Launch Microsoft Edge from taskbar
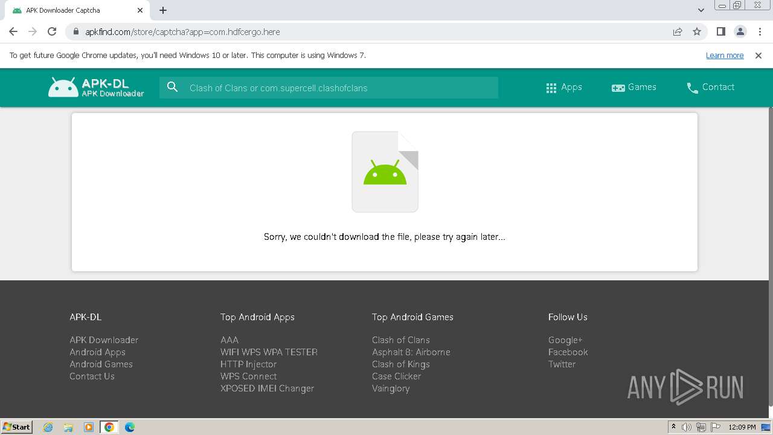Screen dimensions: 773x435 [130, 427]
